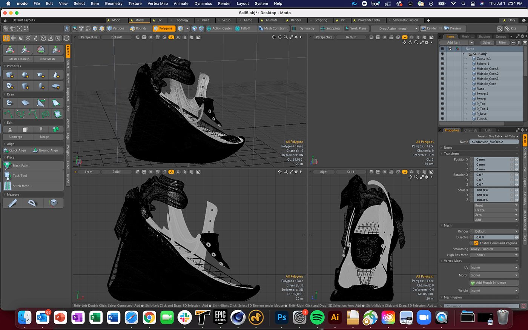Launch Illustrator from the Dock
Viewport: 528px width, 330px height.
[x=335, y=317]
